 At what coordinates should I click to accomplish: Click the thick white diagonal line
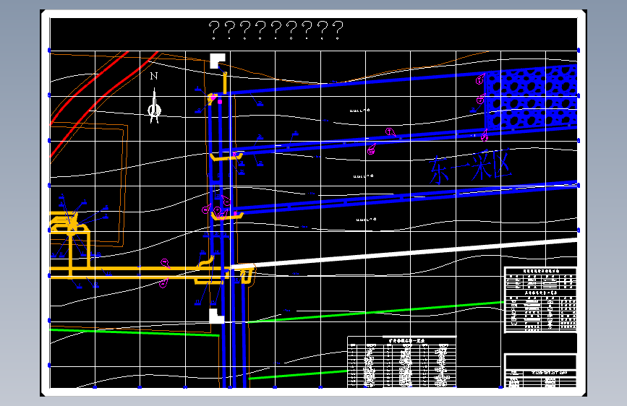click(404, 254)
